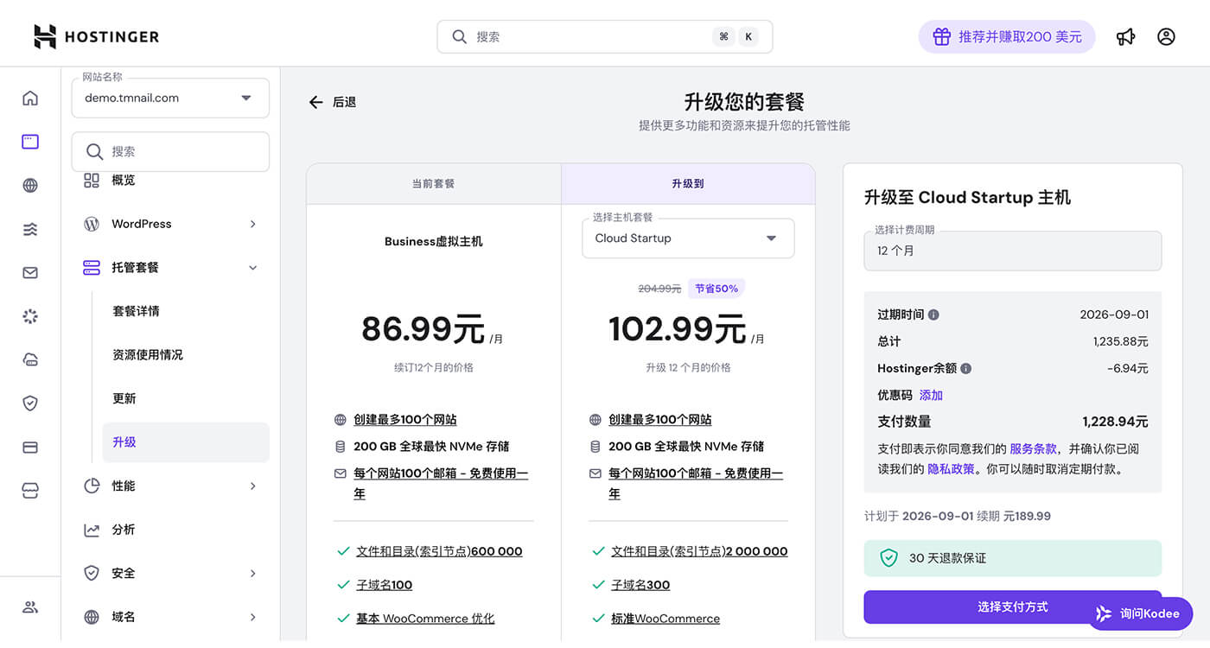1210x648 pixels.
Task: Open the 隐私政策 link
Action: 951,469
